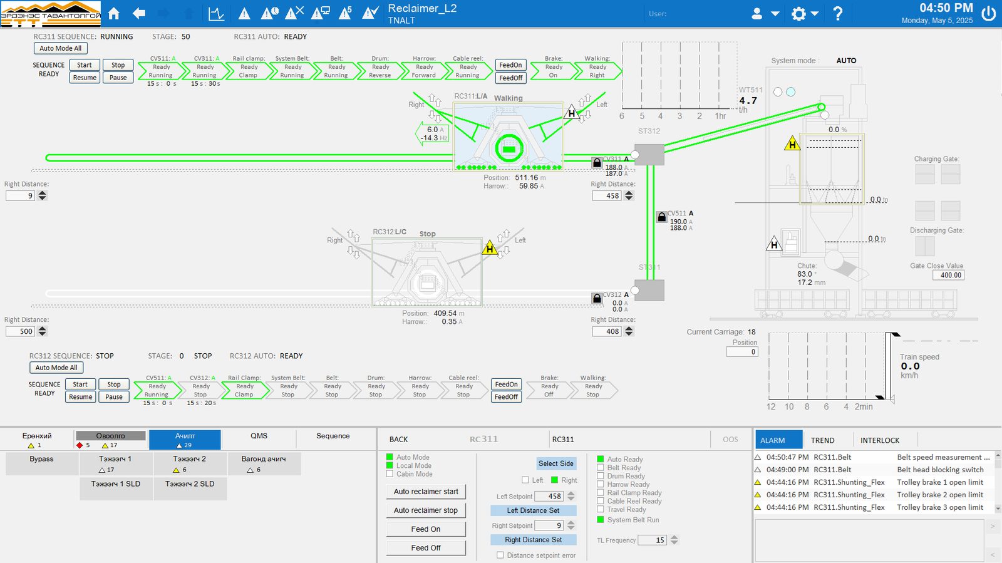Adjust RC311 Right Distance 9 stepper
Viewport: 1002px width, 563px height.
42,195
